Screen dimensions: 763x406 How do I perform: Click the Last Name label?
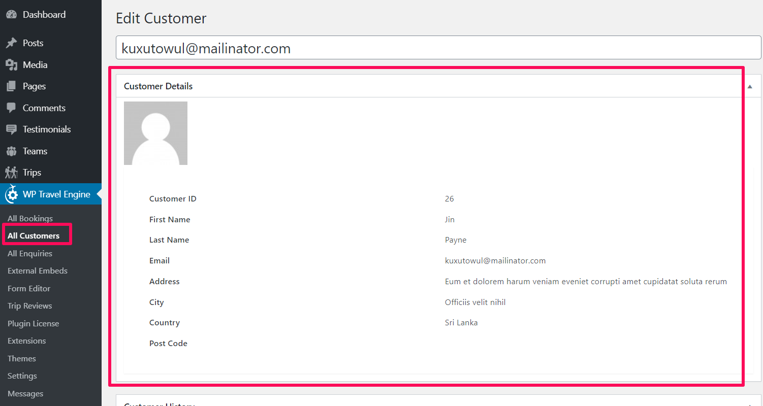169,240
